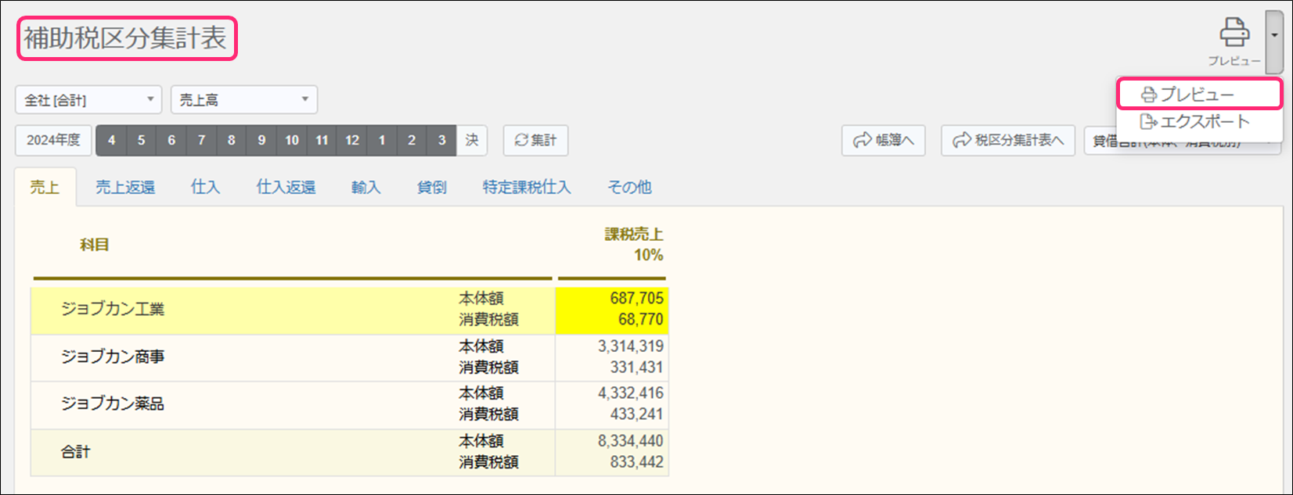Select month 4 in the period bar
This screenshot has width=1293, height=495.
111,140
